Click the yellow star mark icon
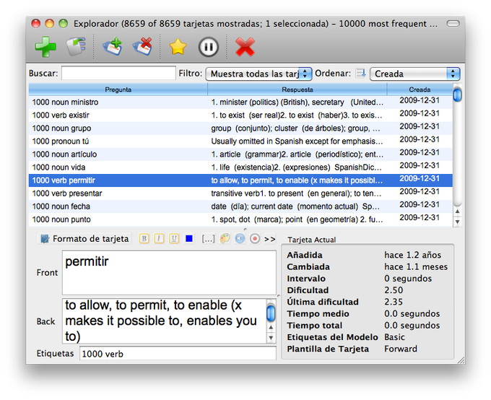Image resolution: width=491 pixels, height=400 pixels. (178, 47)
